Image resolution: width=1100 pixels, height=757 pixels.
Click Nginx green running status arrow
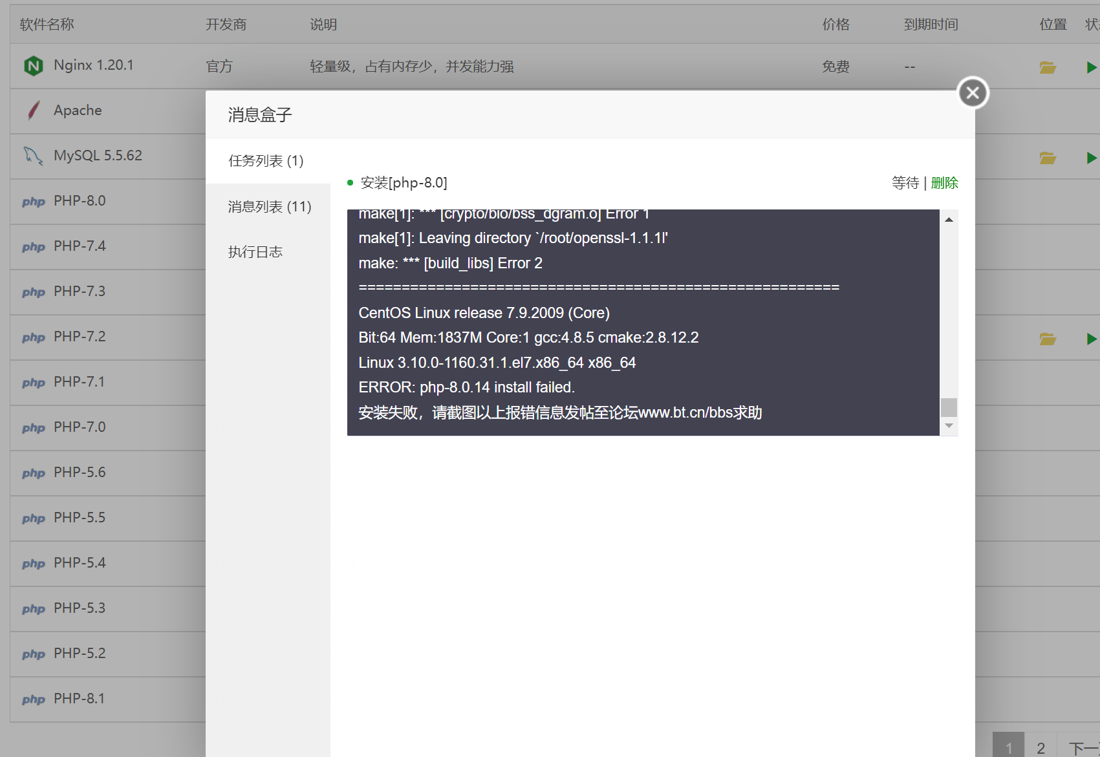coord(1092,67)
